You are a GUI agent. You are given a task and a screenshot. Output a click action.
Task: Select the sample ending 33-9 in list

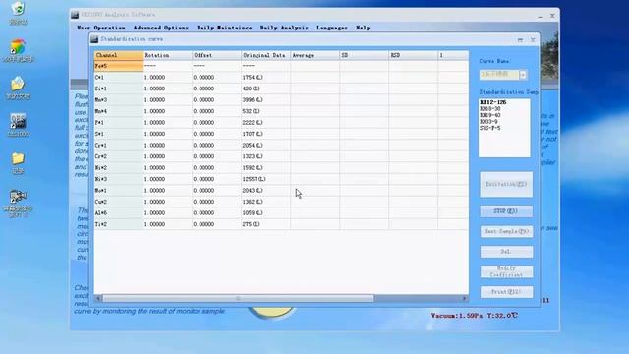pyautogui.click(x=488, y=122)
